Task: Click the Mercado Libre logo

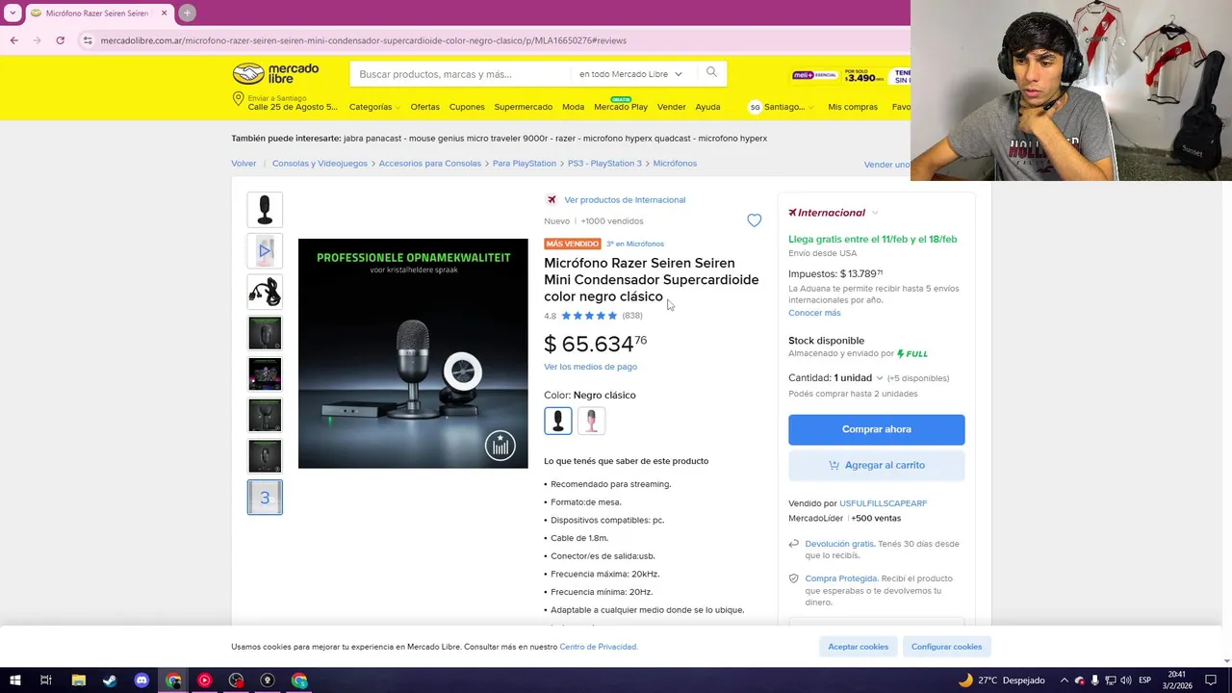Action: 275,74
